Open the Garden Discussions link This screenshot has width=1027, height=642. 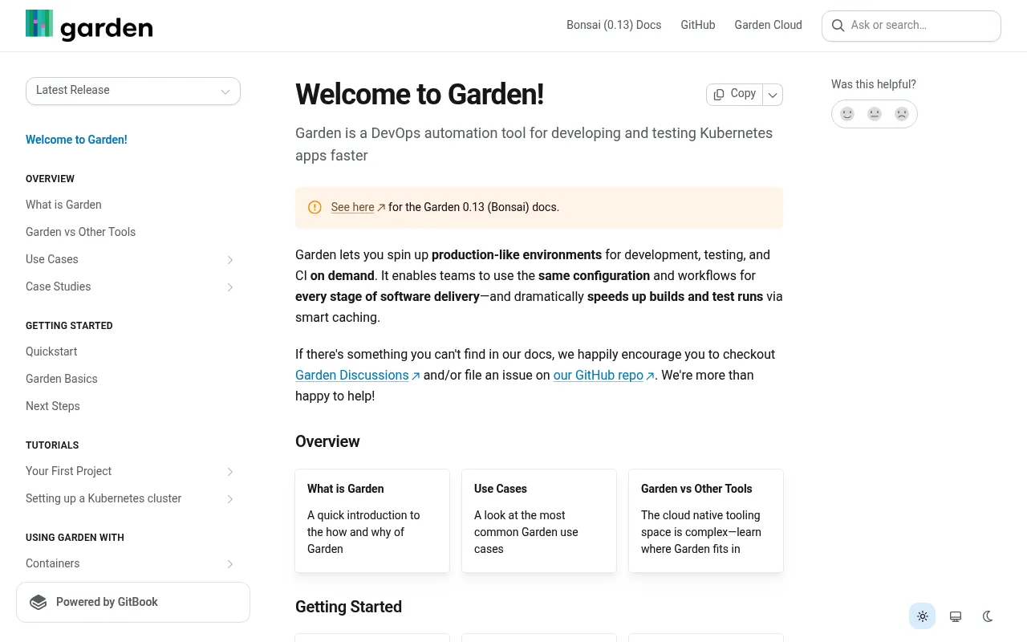(x=358, y=375)
